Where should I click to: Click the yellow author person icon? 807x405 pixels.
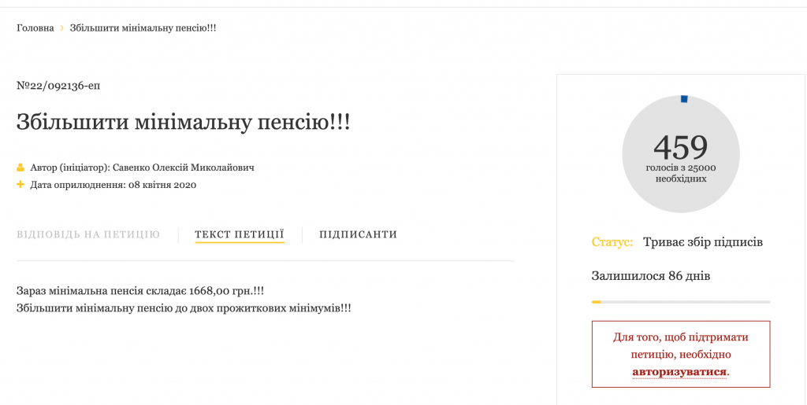coord(21,168)
